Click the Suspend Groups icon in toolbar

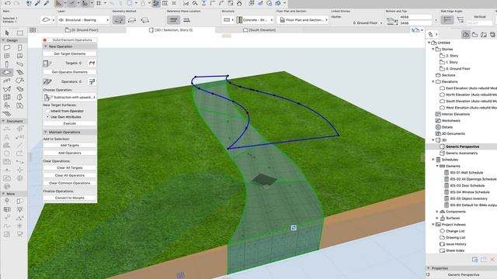click(x=156, y=3)
